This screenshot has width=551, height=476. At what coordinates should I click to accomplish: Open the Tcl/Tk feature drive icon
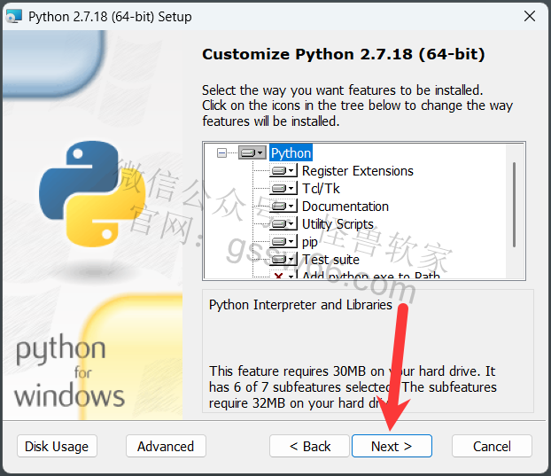coord(283,189)
